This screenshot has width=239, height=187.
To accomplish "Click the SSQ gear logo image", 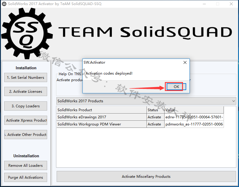I will pyautogui.click(x=27, y=33).
